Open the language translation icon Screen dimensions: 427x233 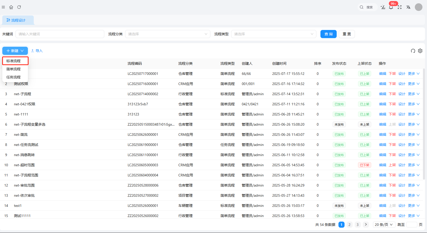pyautogui.click(x=408, y=7)
